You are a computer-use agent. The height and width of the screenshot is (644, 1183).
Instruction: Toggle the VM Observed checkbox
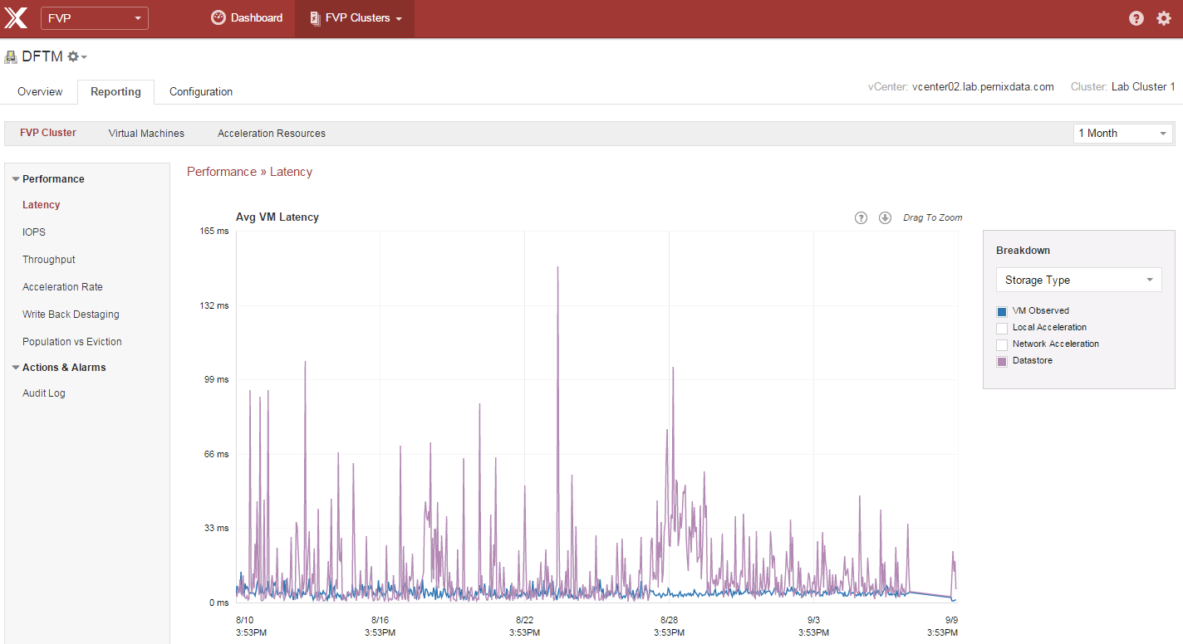pos(1002,312)
